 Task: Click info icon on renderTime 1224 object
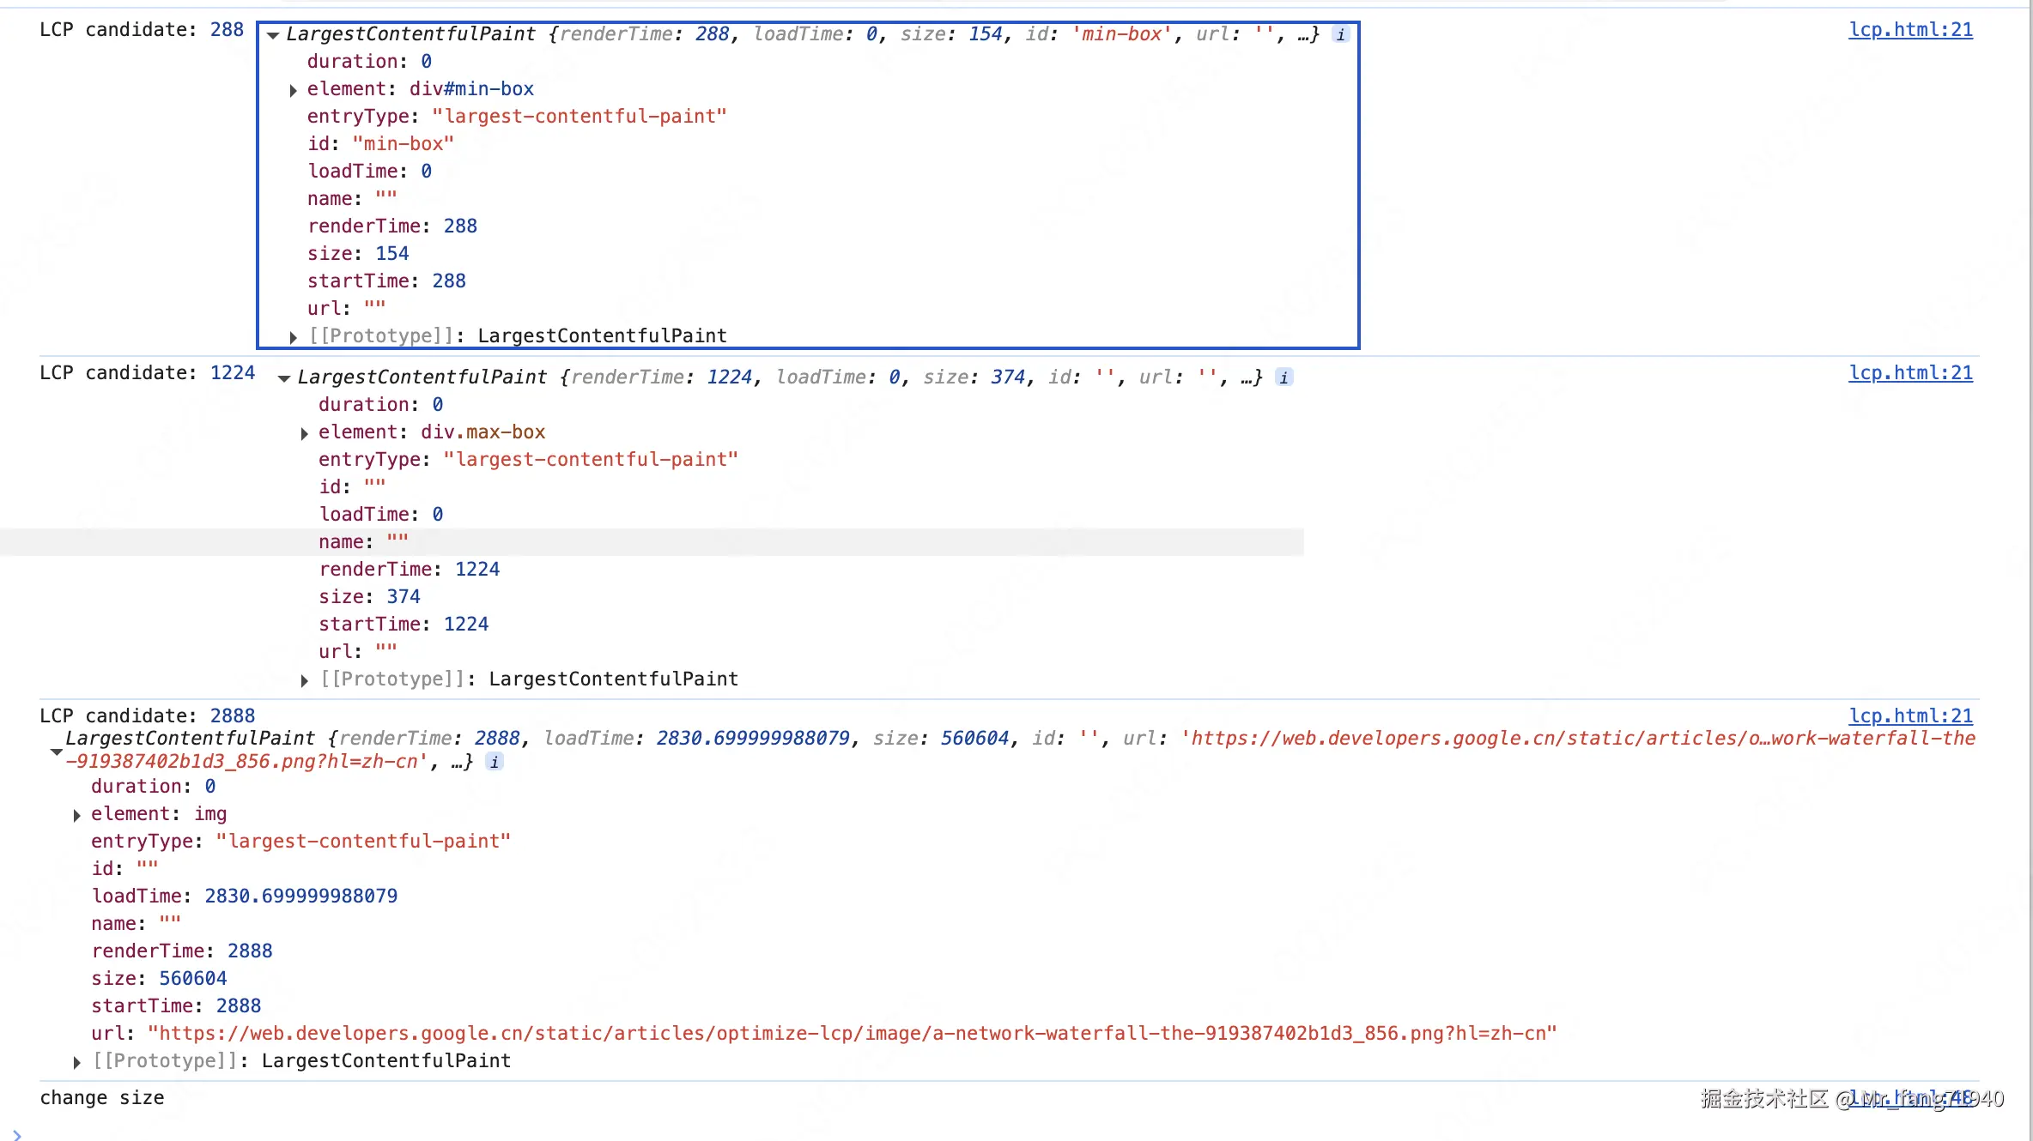click(1284, 377)
